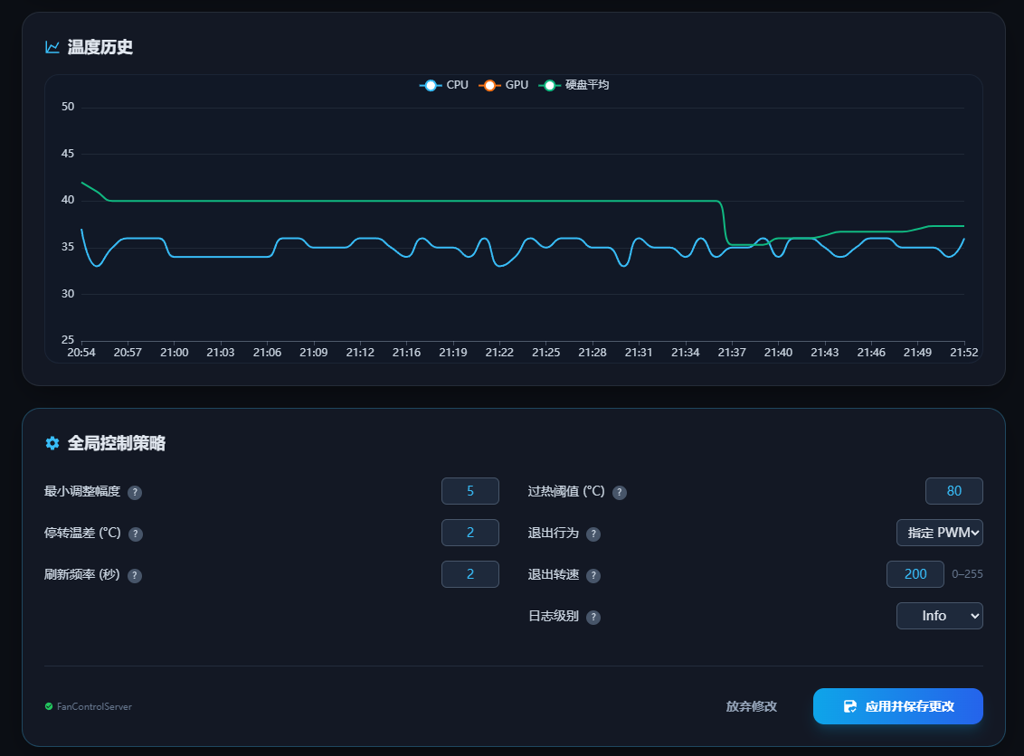Click help icon beside 退出转速 label
Viewport: 1024px width, 756px height.
[x=593, y=576]
